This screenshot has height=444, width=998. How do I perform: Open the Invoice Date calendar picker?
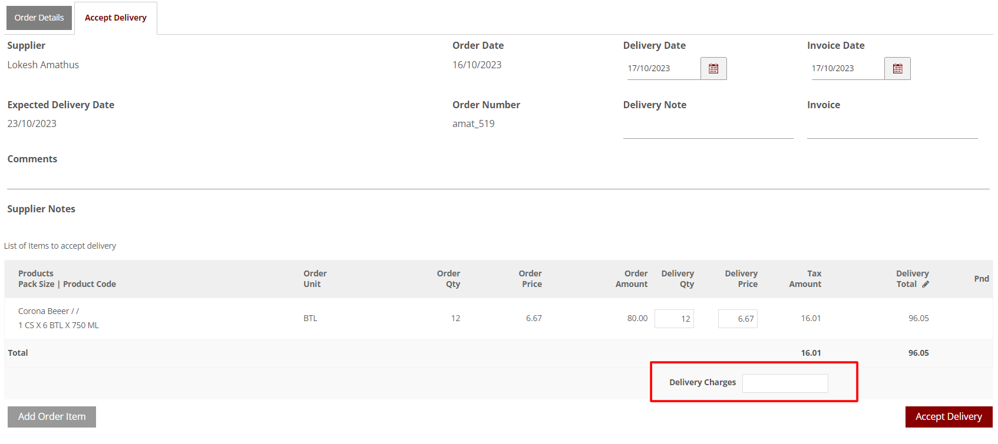tap(897, 69)
